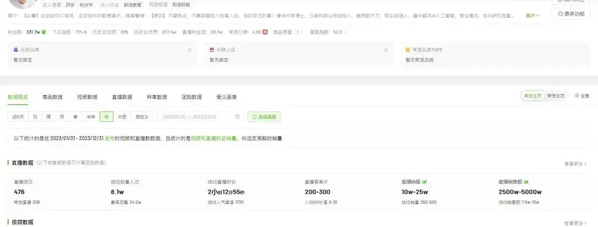
Task: Click the 暂无带货品类 text
Action: pos(420,60)
